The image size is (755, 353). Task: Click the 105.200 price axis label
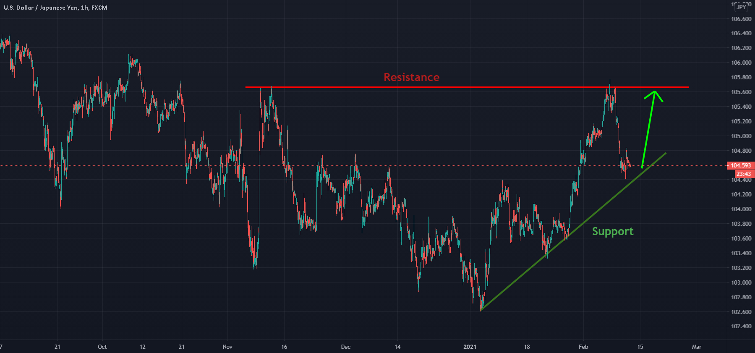click(741, 121)
